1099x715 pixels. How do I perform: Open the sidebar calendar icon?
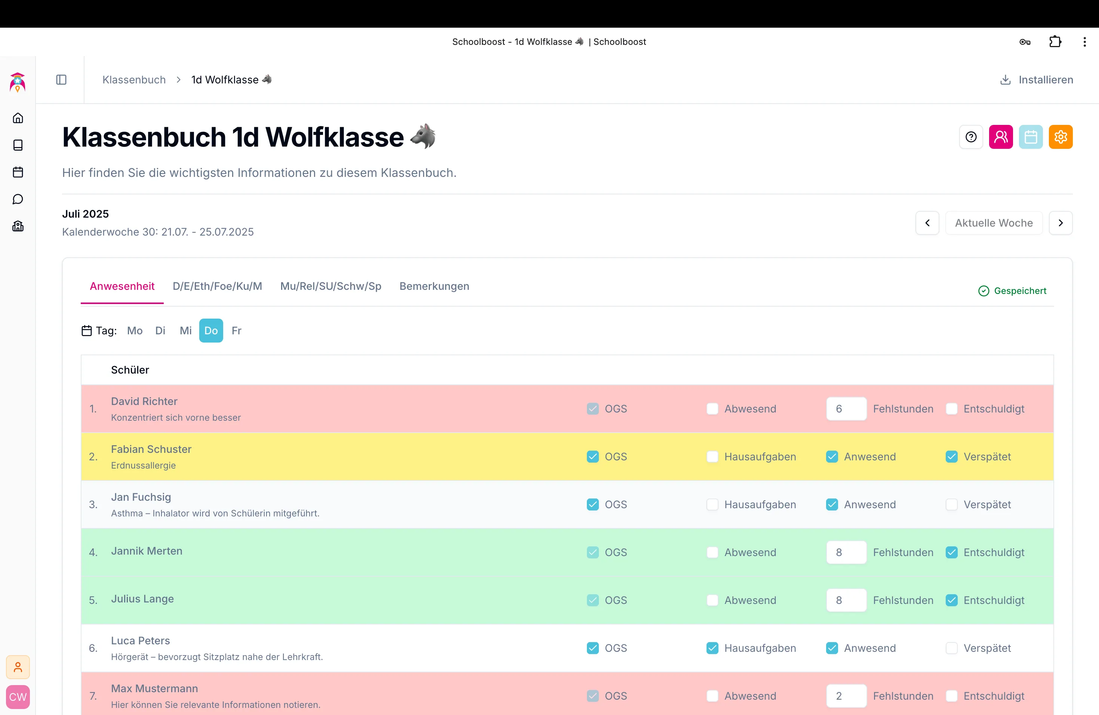click(x=18, y=172)
